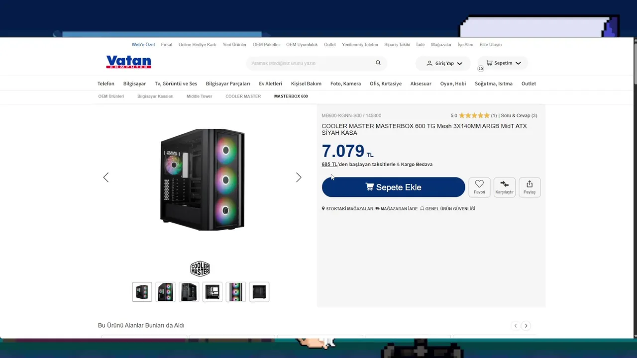Screen dimensions: 637x358
Task: Open the OEM Paketler link
Action: pos(266,45)
